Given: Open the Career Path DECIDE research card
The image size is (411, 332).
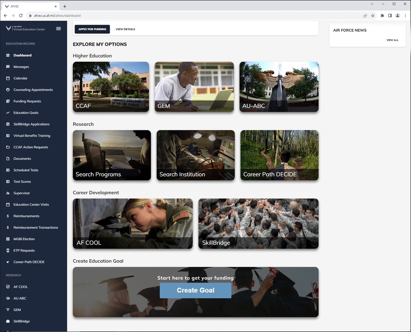Looking at the screenshot, I should pos(279,155).
